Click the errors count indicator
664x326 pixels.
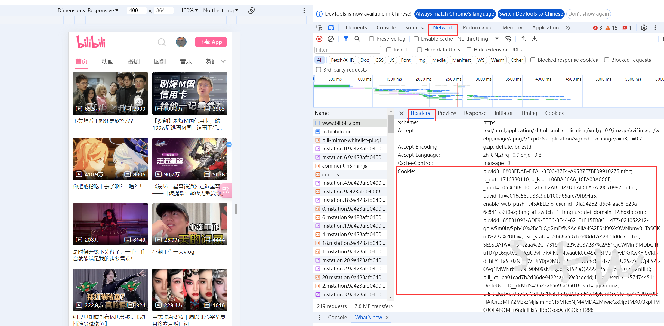point(598,28)
